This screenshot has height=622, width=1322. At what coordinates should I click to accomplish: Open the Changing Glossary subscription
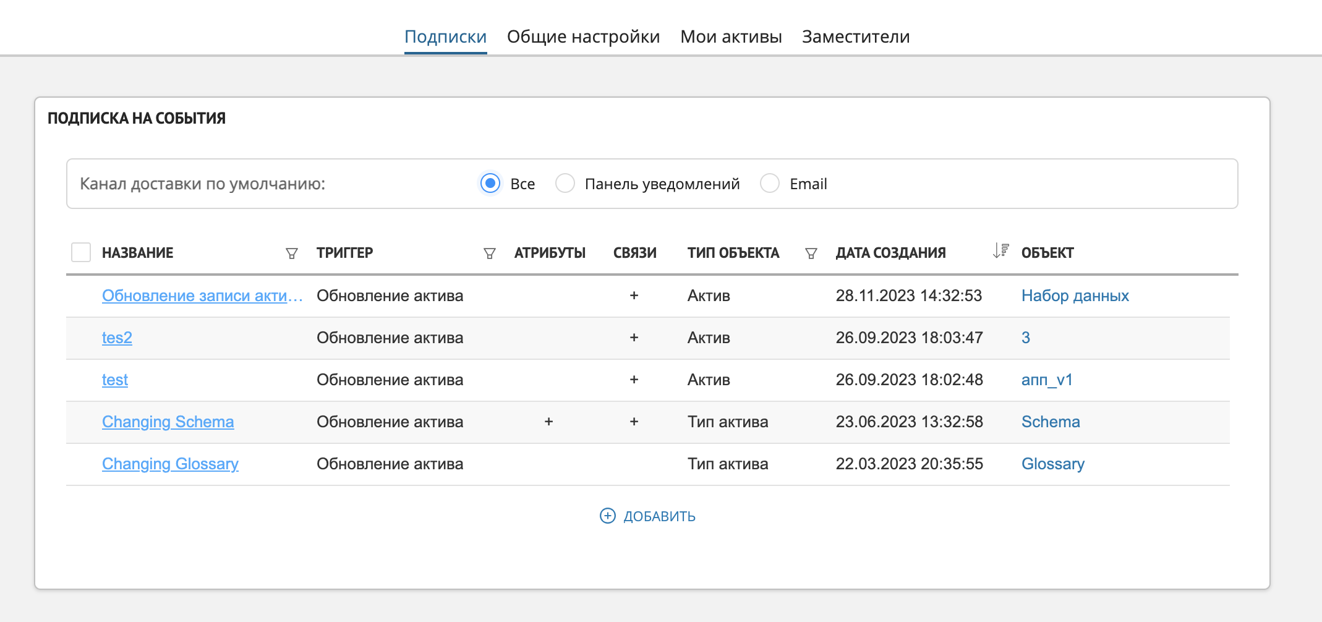(170, 464)
